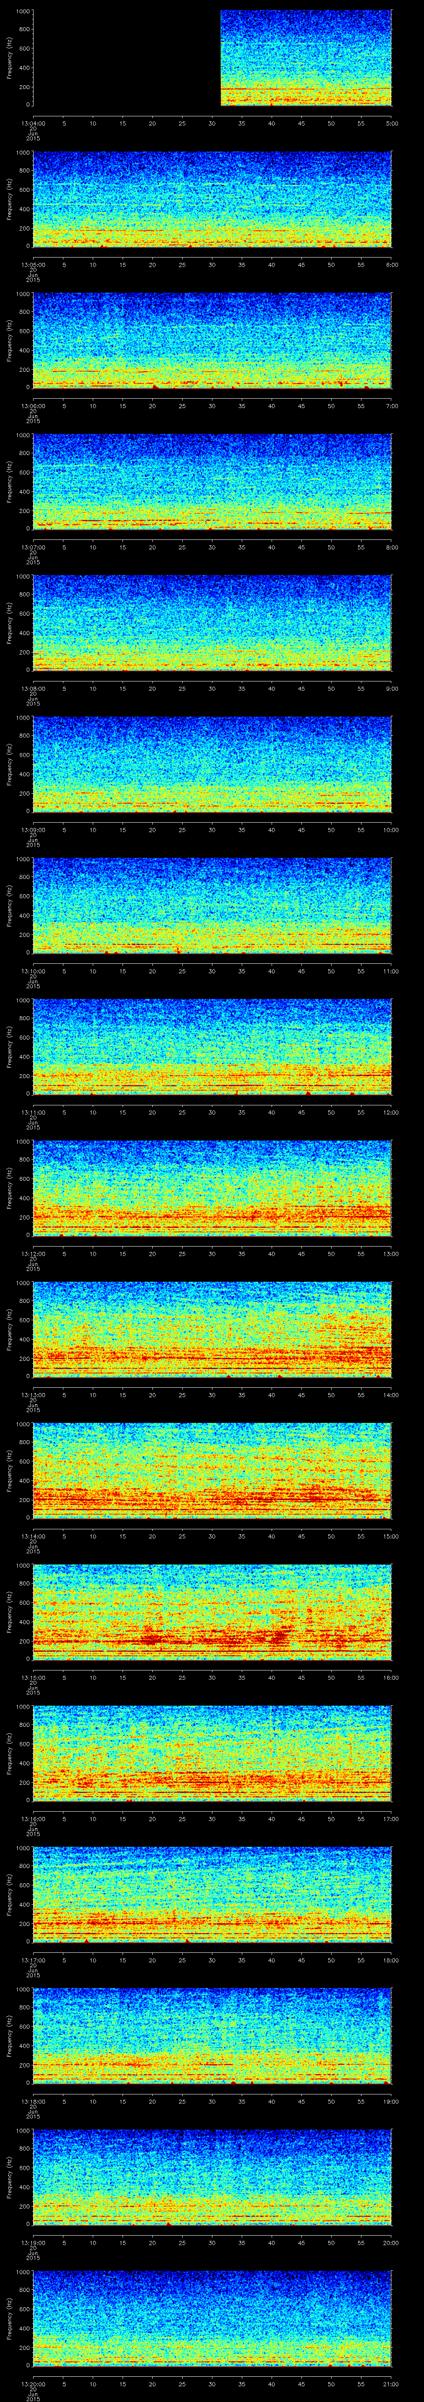This screenshot has height=2402, width=424.
Task: Select the 13:07:00 time axis label
Action: [33, 547]
